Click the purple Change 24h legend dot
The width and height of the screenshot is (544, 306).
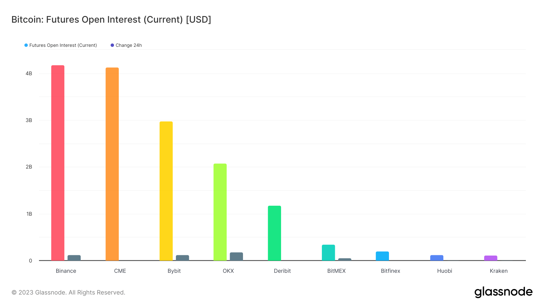(x=112, y=45)
